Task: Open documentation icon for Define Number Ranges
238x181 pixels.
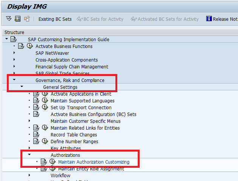Action: pos(36,141)
